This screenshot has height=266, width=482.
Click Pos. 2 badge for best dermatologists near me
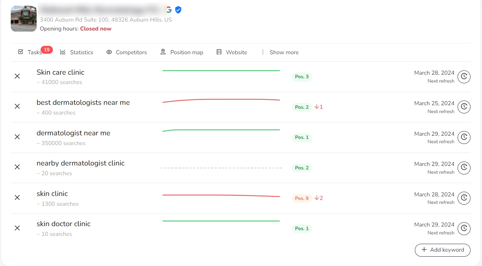302,107
